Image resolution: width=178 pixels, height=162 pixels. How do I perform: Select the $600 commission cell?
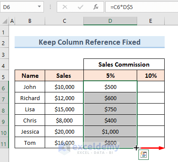pyautogui.click(x=110, y=98)
